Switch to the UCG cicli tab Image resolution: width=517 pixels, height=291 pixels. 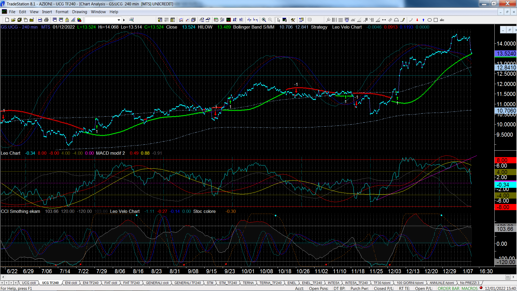coord(29,283)
